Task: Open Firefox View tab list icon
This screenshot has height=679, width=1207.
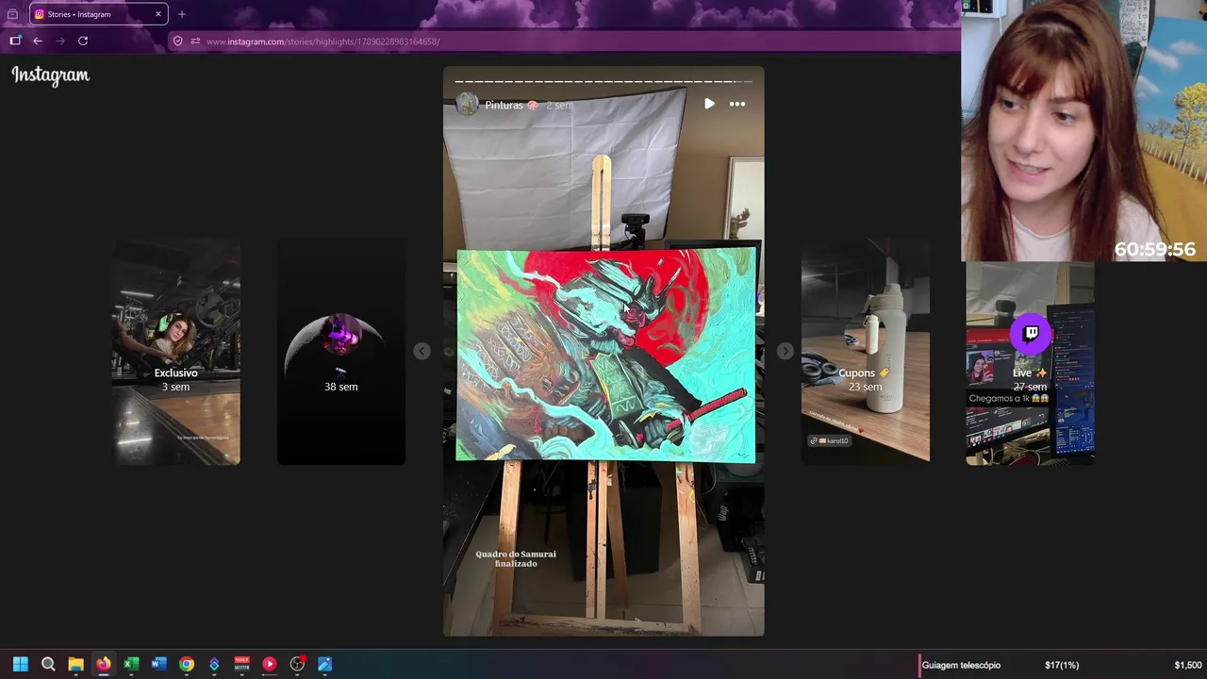Action: (12, 14)
